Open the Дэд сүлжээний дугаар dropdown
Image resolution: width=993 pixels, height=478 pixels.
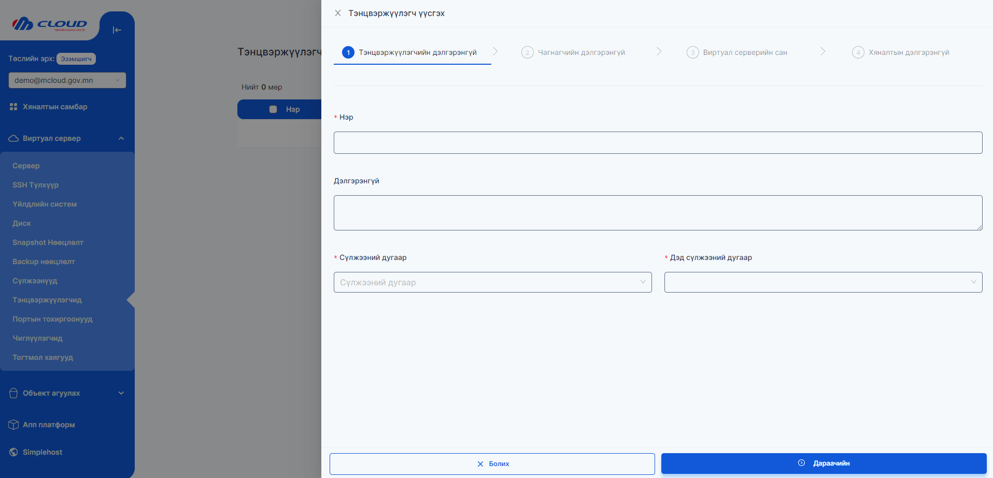[823, 282]
